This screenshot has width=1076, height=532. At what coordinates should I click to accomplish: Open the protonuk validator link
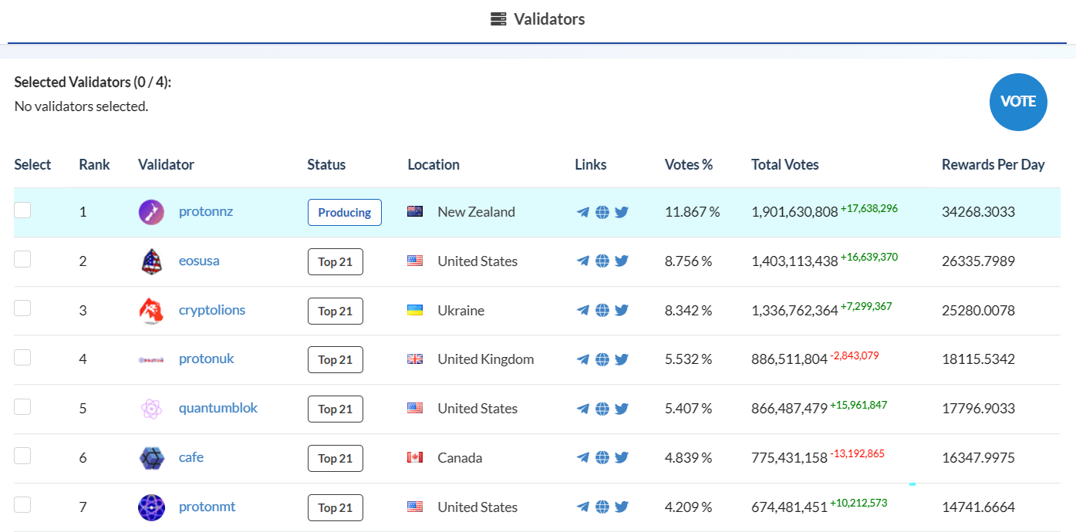click(206, 359)
